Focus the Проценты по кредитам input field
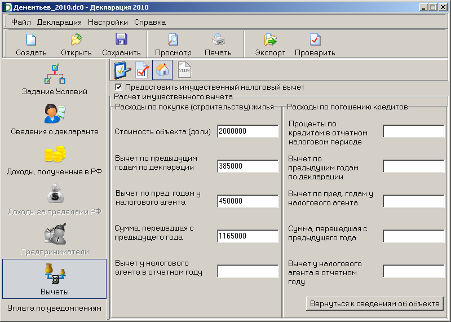This screenshot has width=451, height=322. pyautogui.click(x=413, y=131)
